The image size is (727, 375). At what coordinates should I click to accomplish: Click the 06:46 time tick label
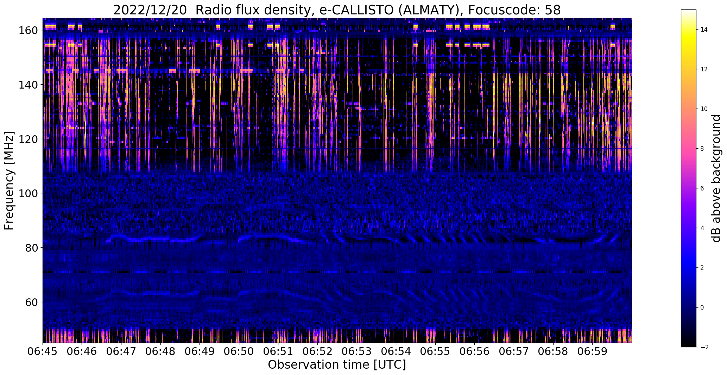(82, 351)
